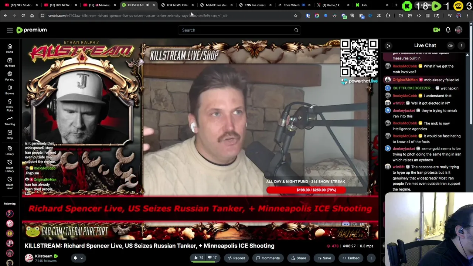Collapse the Live Chat panel

[388, 45]
